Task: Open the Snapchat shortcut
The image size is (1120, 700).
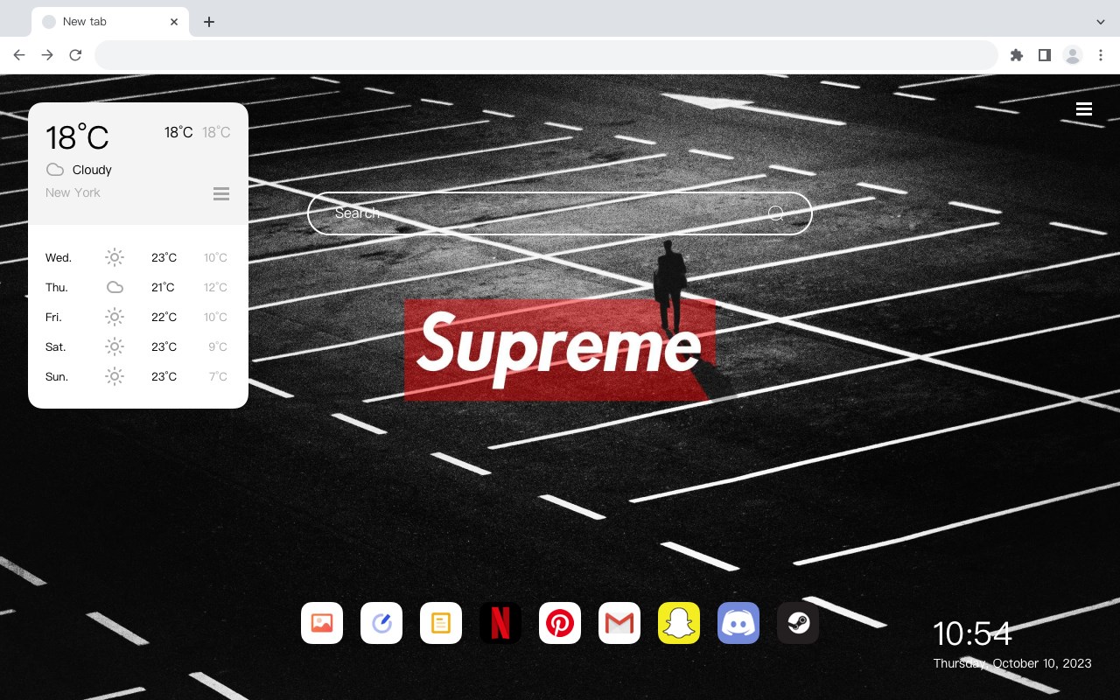Action: 679,623
